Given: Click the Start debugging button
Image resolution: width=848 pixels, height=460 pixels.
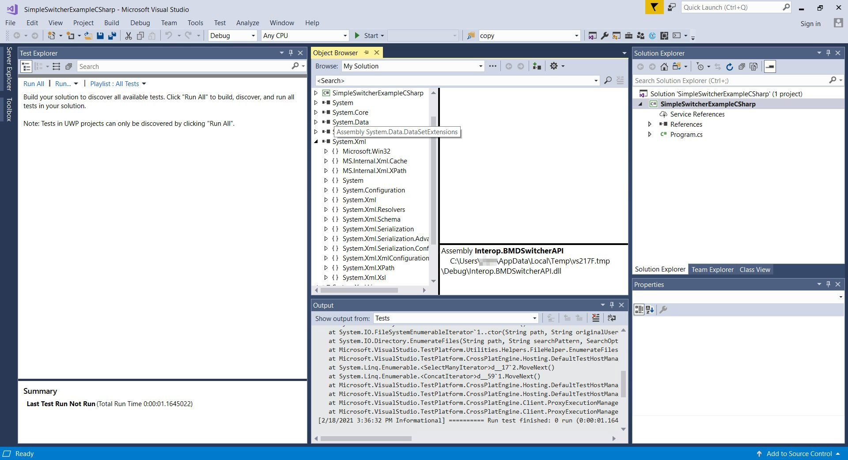Looking at the screenshot, I should pos(366,36).
